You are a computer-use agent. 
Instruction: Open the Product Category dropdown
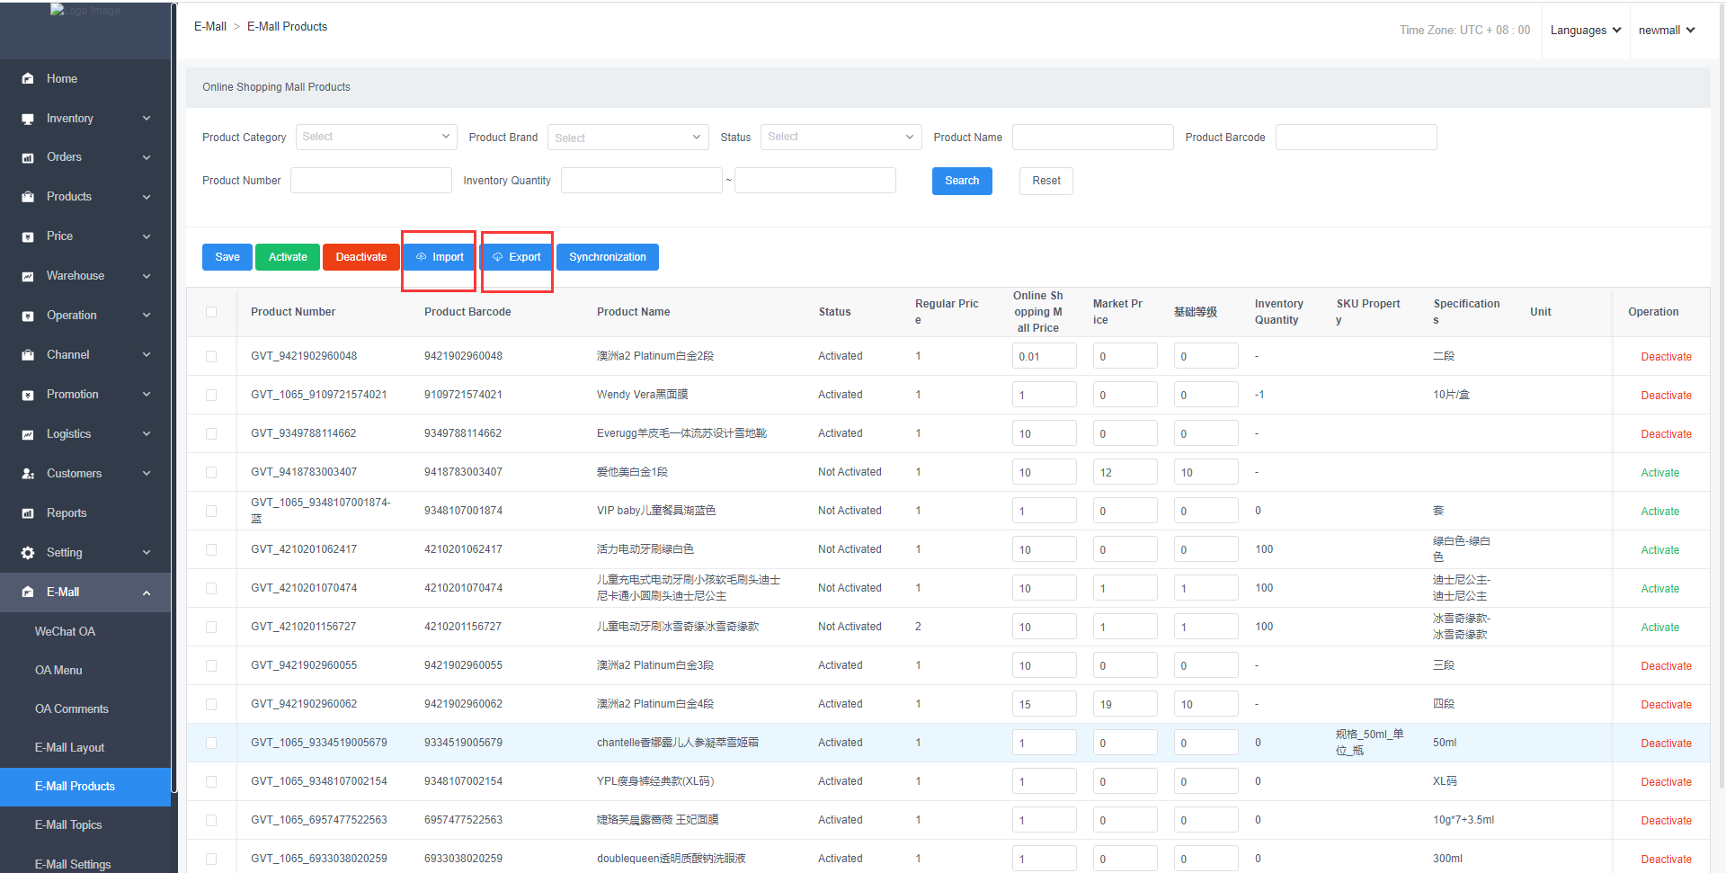376,137
